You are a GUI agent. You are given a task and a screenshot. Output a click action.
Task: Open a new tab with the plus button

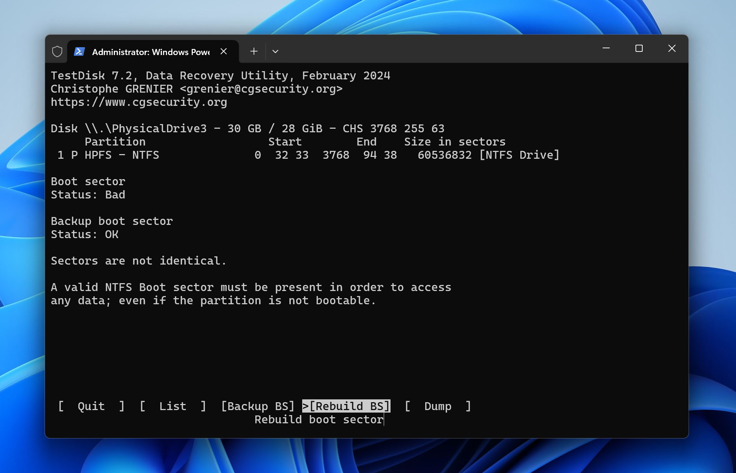254,51
